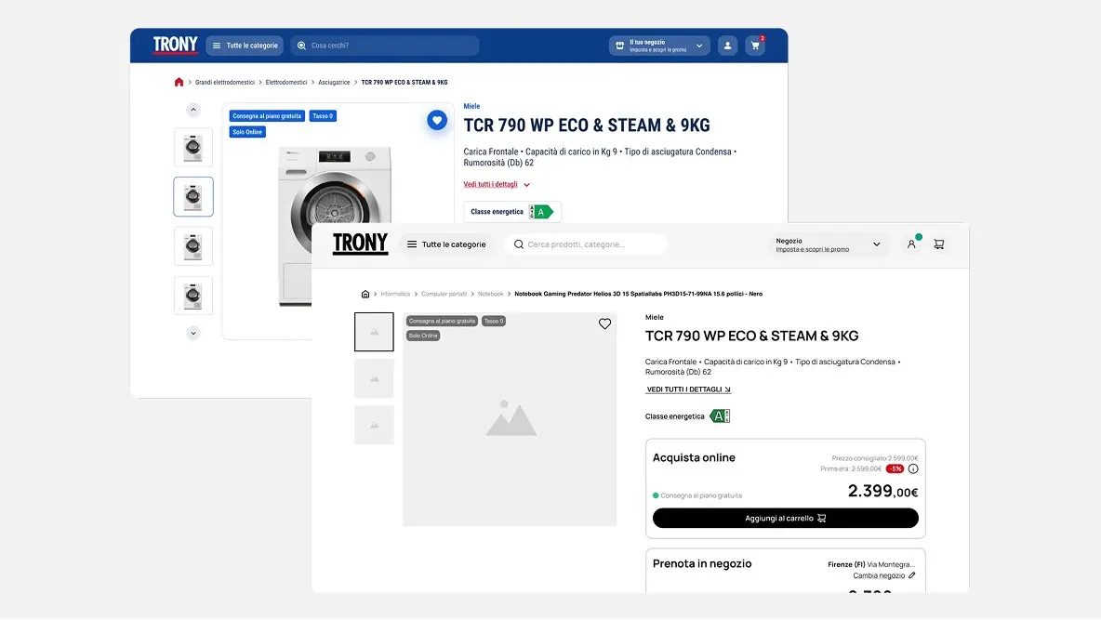
Task: Open Elettrodomestici breadcrumb link
Action: pos(286,82)
